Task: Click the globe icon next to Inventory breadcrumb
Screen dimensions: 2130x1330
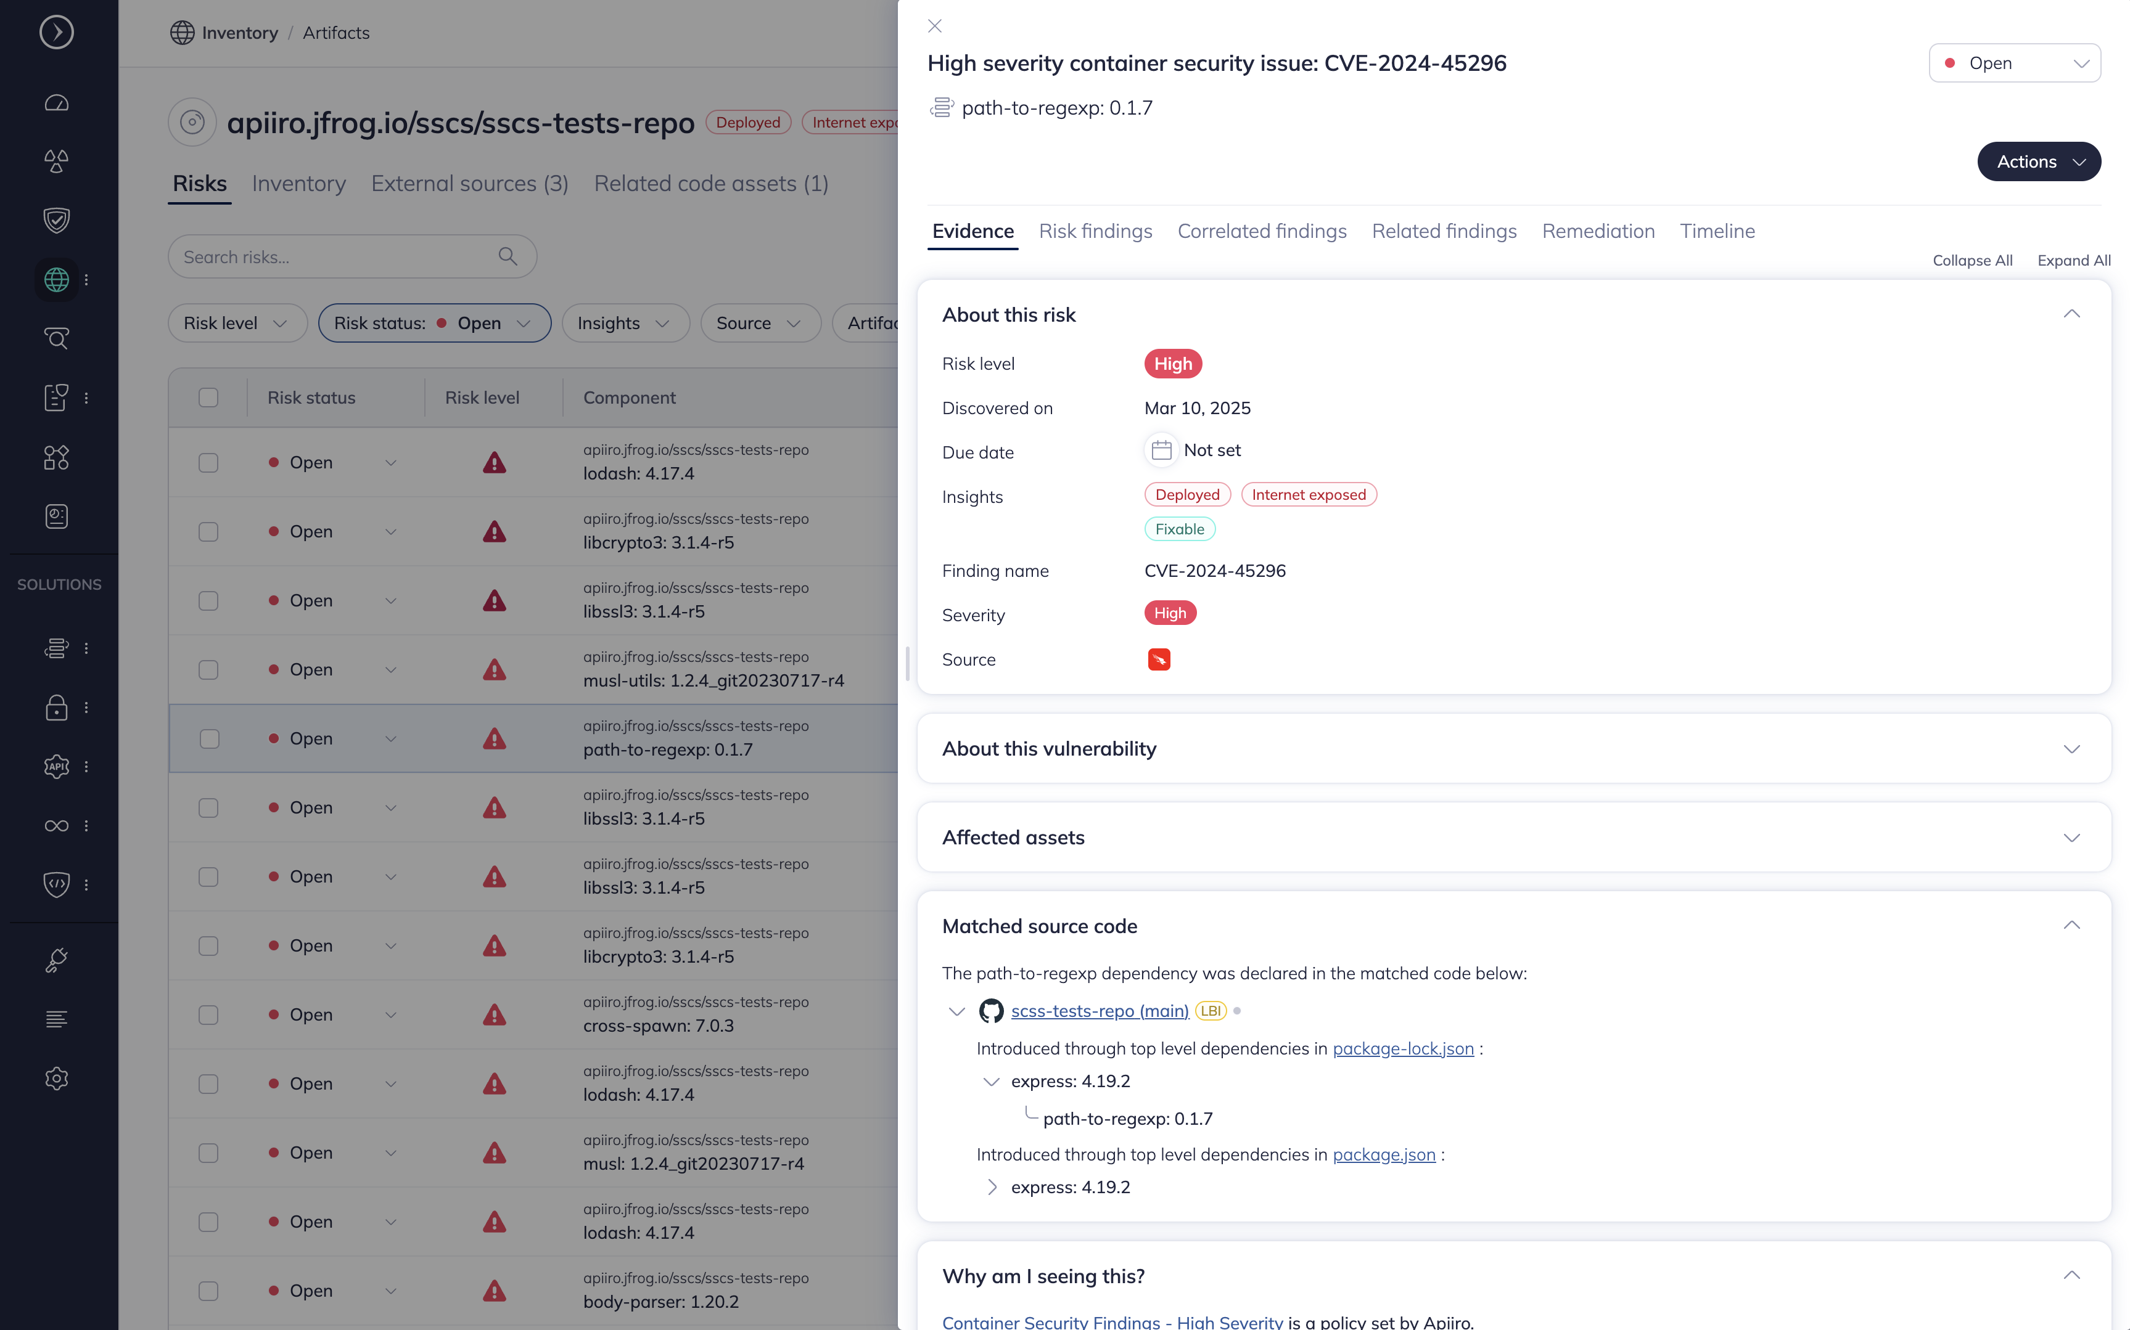Action: point(182,33)
